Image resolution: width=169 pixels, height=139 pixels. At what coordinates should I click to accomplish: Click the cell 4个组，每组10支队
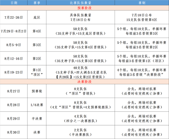142,72
